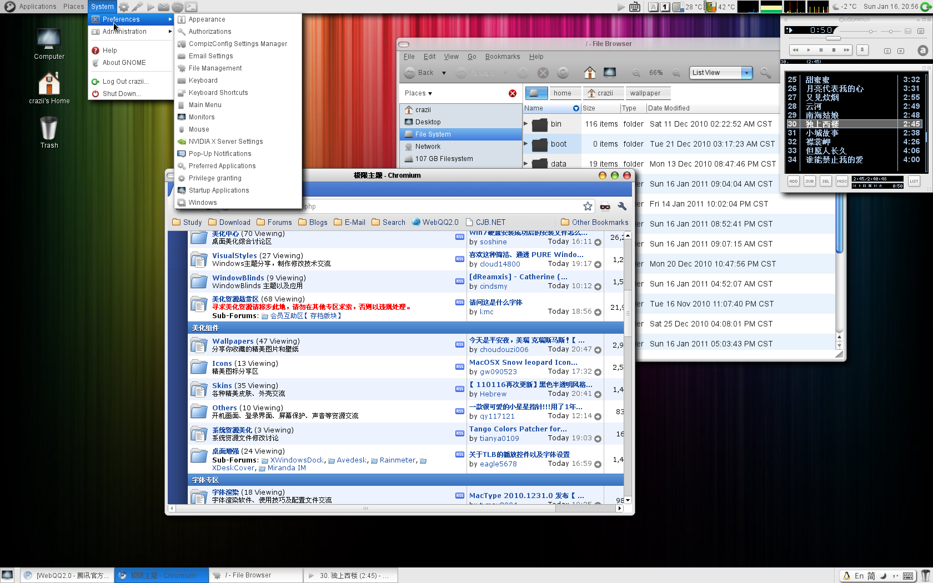Click the zoom in icon in File Browser

click(676, 73)
